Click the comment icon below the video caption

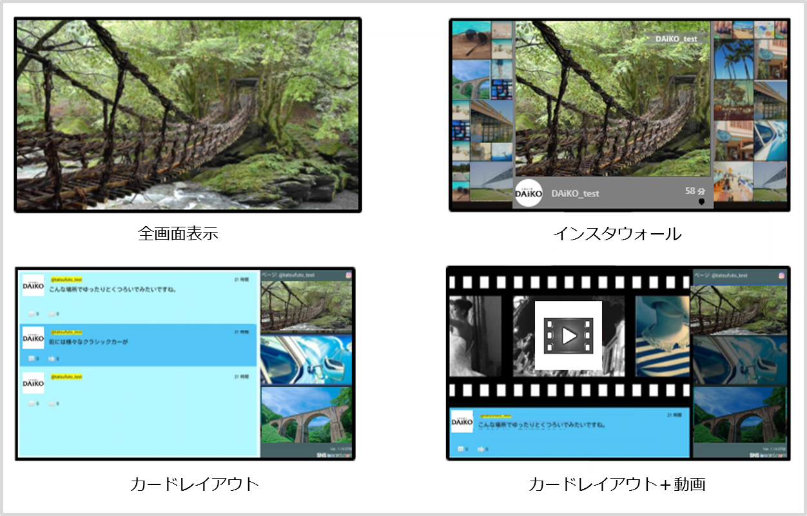462,448
